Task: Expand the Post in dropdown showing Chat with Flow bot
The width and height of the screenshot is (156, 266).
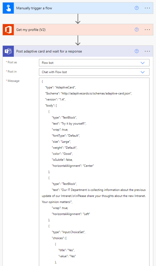Action: pyautogui.click(x=142, y=72)
